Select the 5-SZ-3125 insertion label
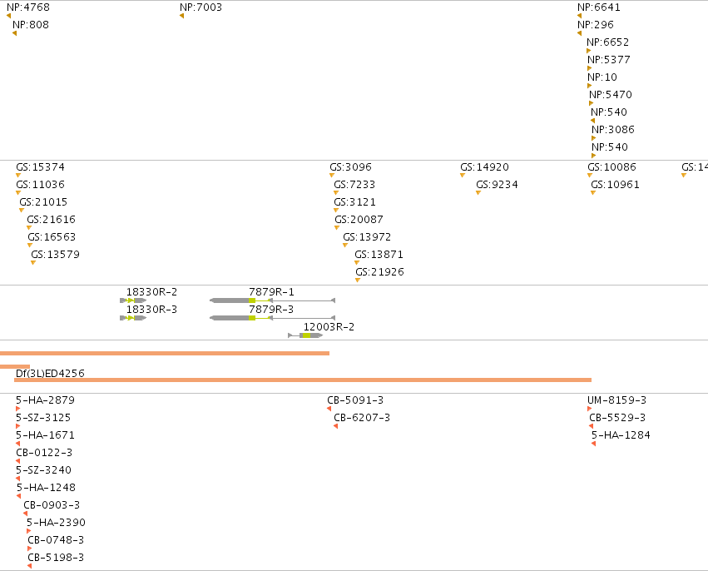The image size is (708, 571). coord(43,418)
